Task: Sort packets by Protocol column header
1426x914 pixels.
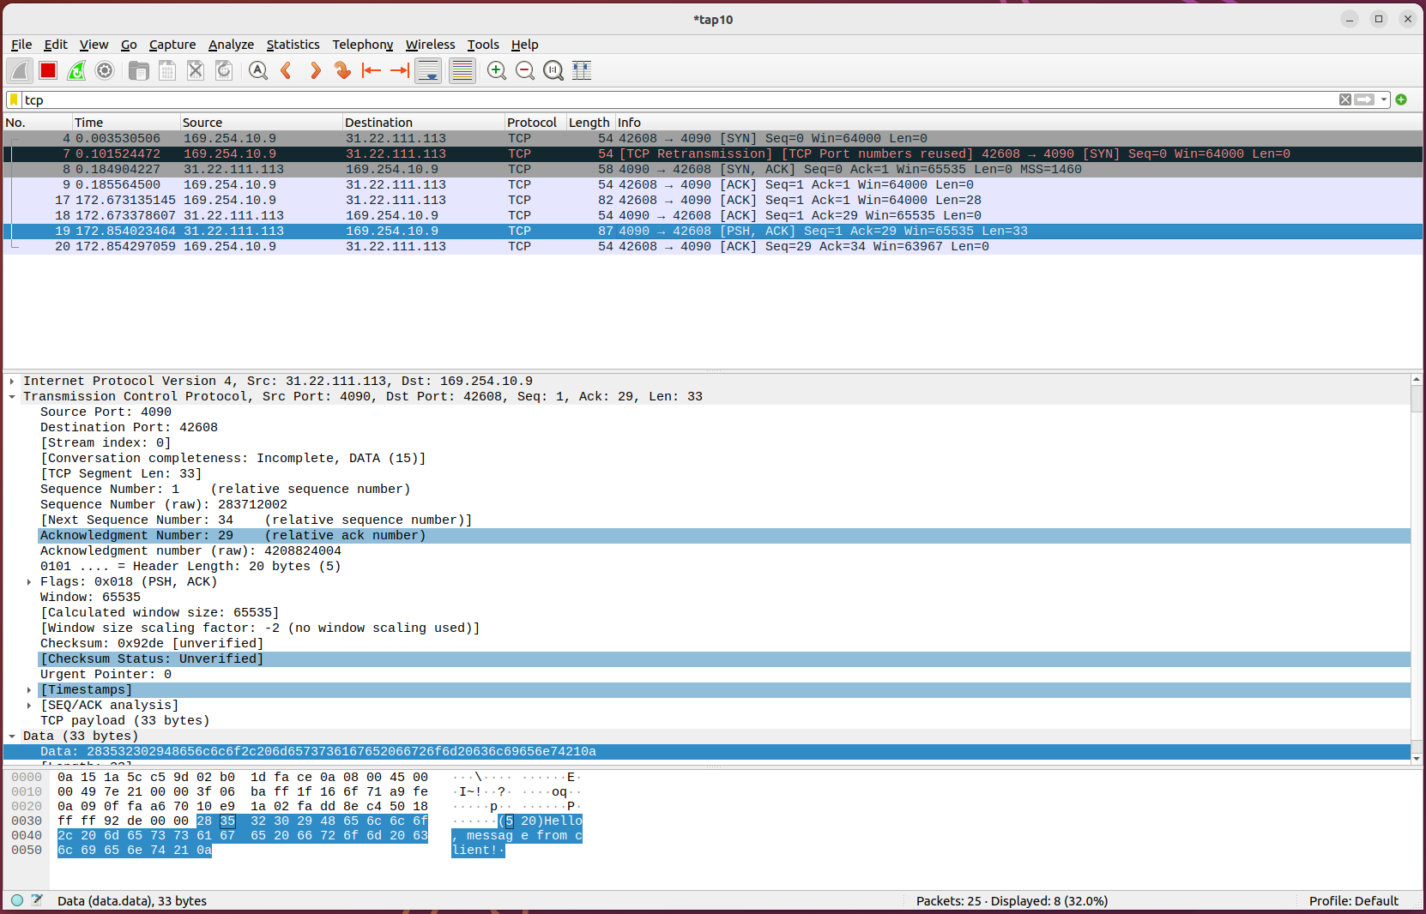Action: click(x=535, y=123)
